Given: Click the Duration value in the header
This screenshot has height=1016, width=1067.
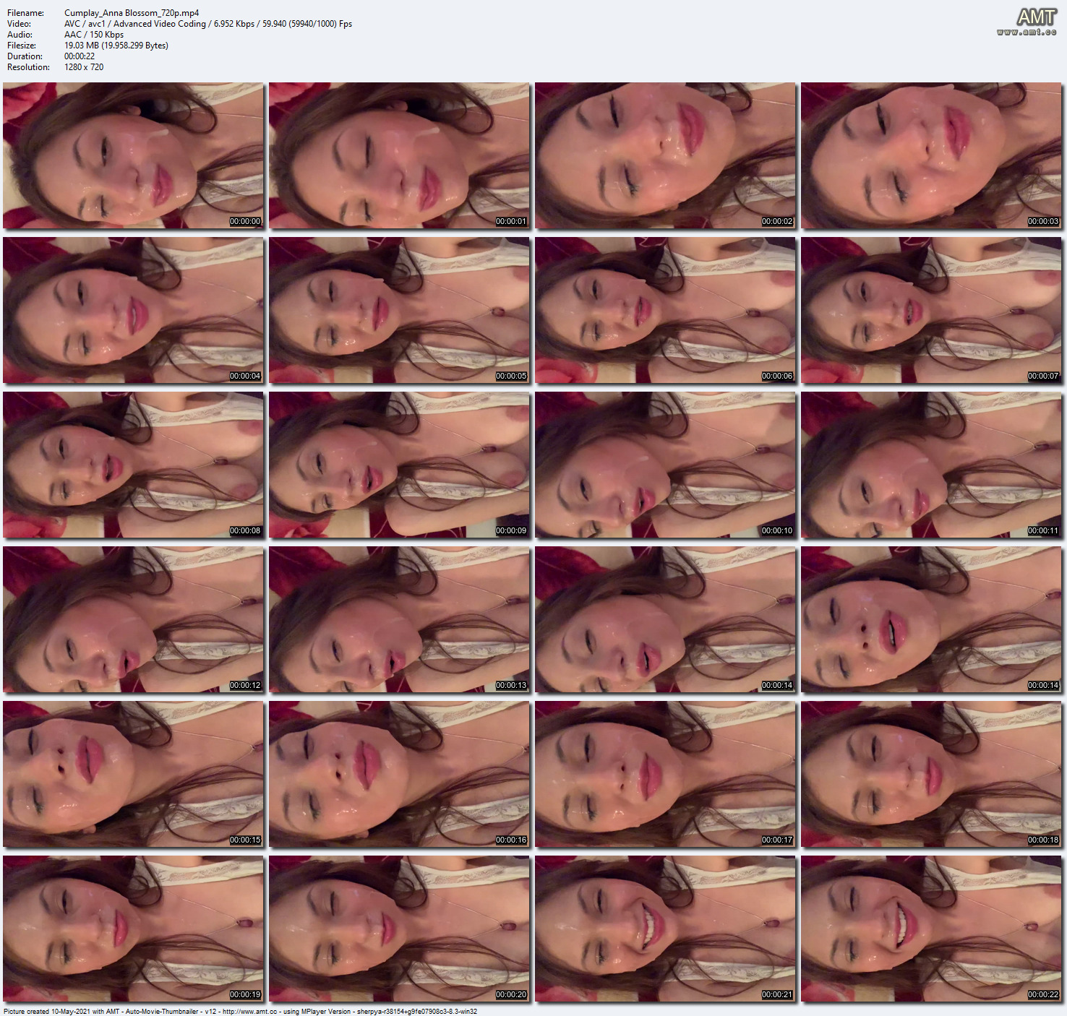Looking at the screenshot, I should point(80,56).
